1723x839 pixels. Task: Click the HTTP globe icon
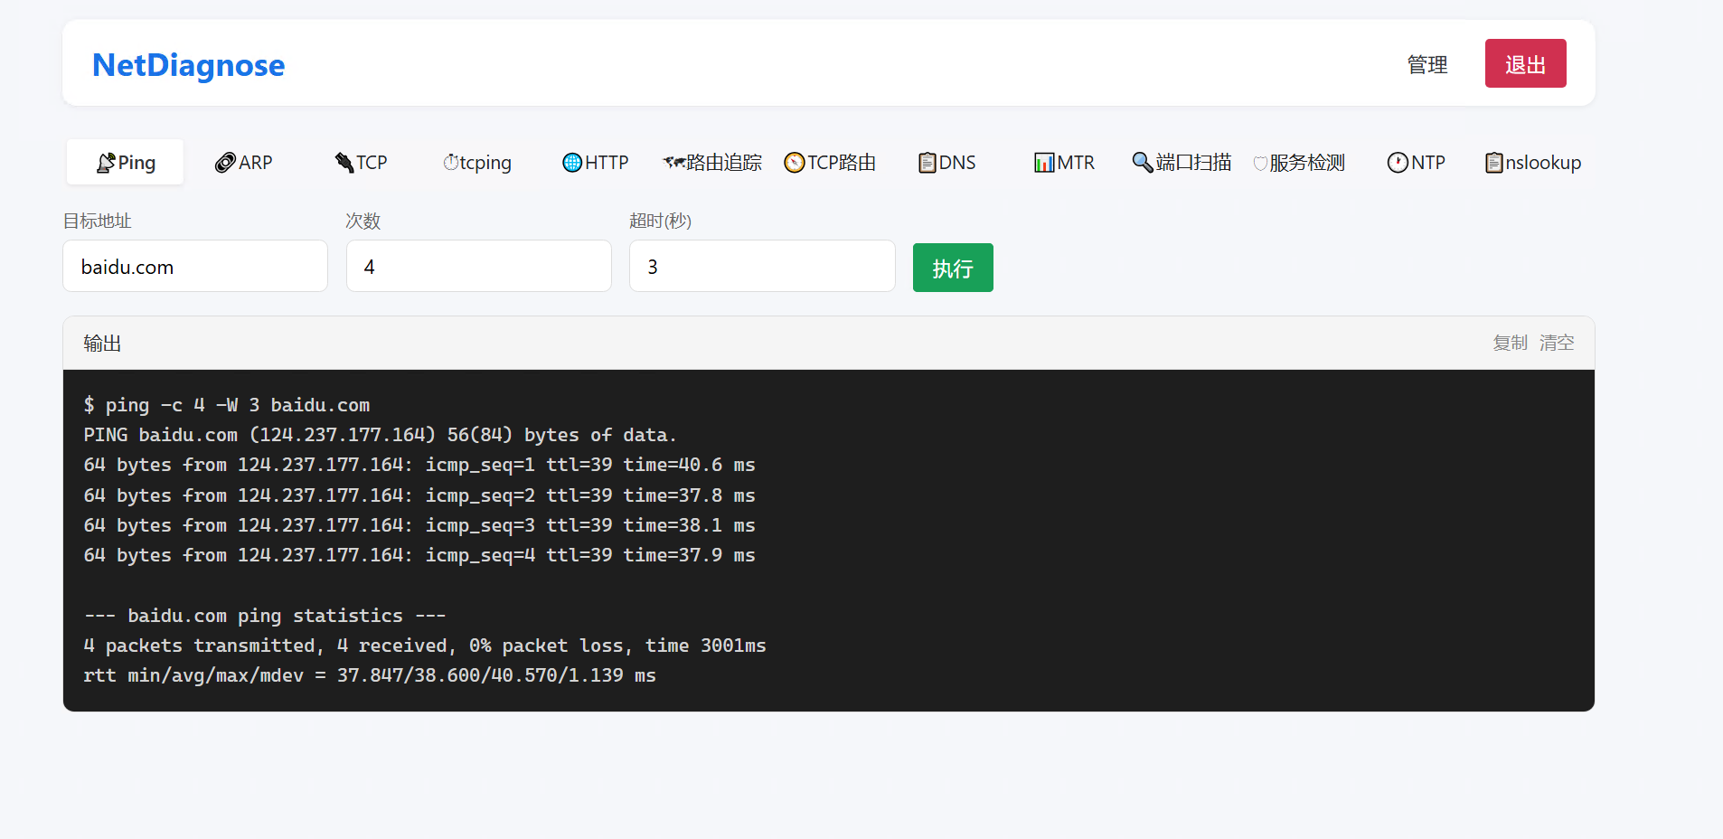[x=572, y=163]
